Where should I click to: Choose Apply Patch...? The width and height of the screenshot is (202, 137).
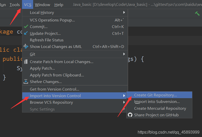click(x=75, y=68)
